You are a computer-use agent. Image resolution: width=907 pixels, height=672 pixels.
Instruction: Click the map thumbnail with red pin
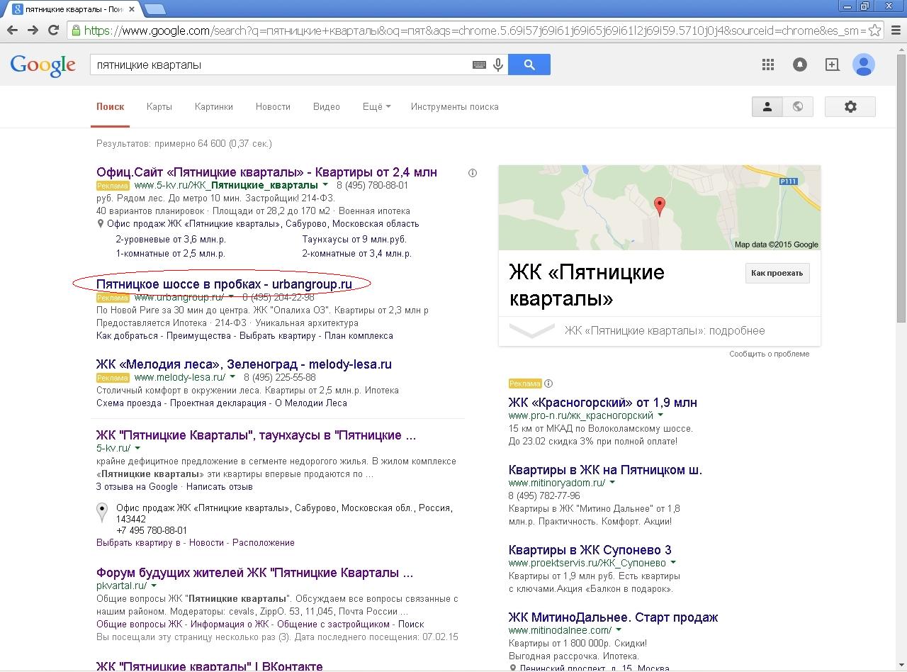pos(660,208)
